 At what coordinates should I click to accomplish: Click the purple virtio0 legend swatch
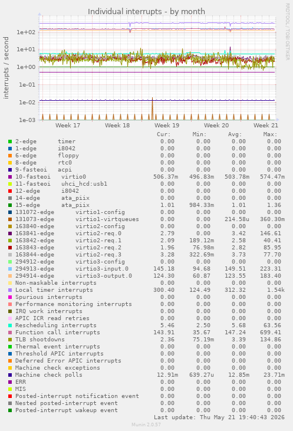[x=10, y=177]
